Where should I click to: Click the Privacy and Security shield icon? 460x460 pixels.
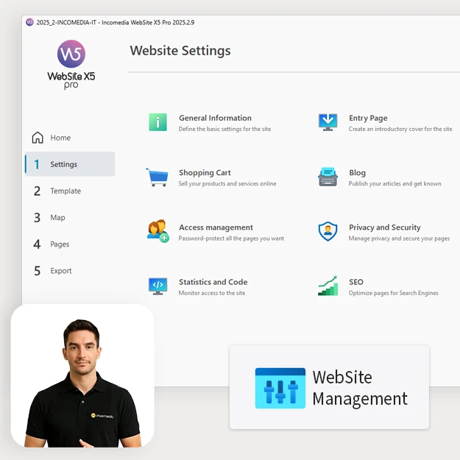pos(328,232)
